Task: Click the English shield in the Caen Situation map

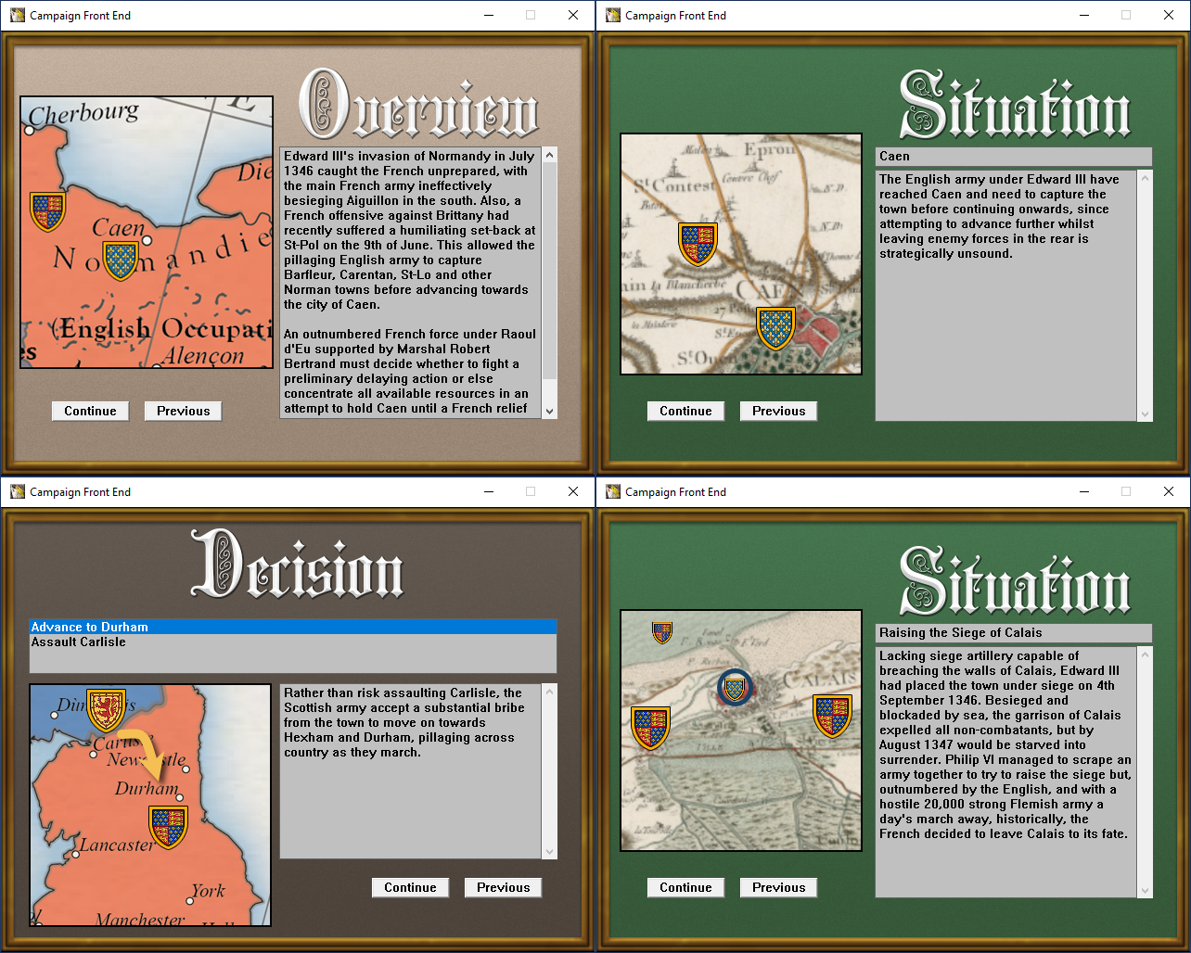Action: [x=698, y=244]
